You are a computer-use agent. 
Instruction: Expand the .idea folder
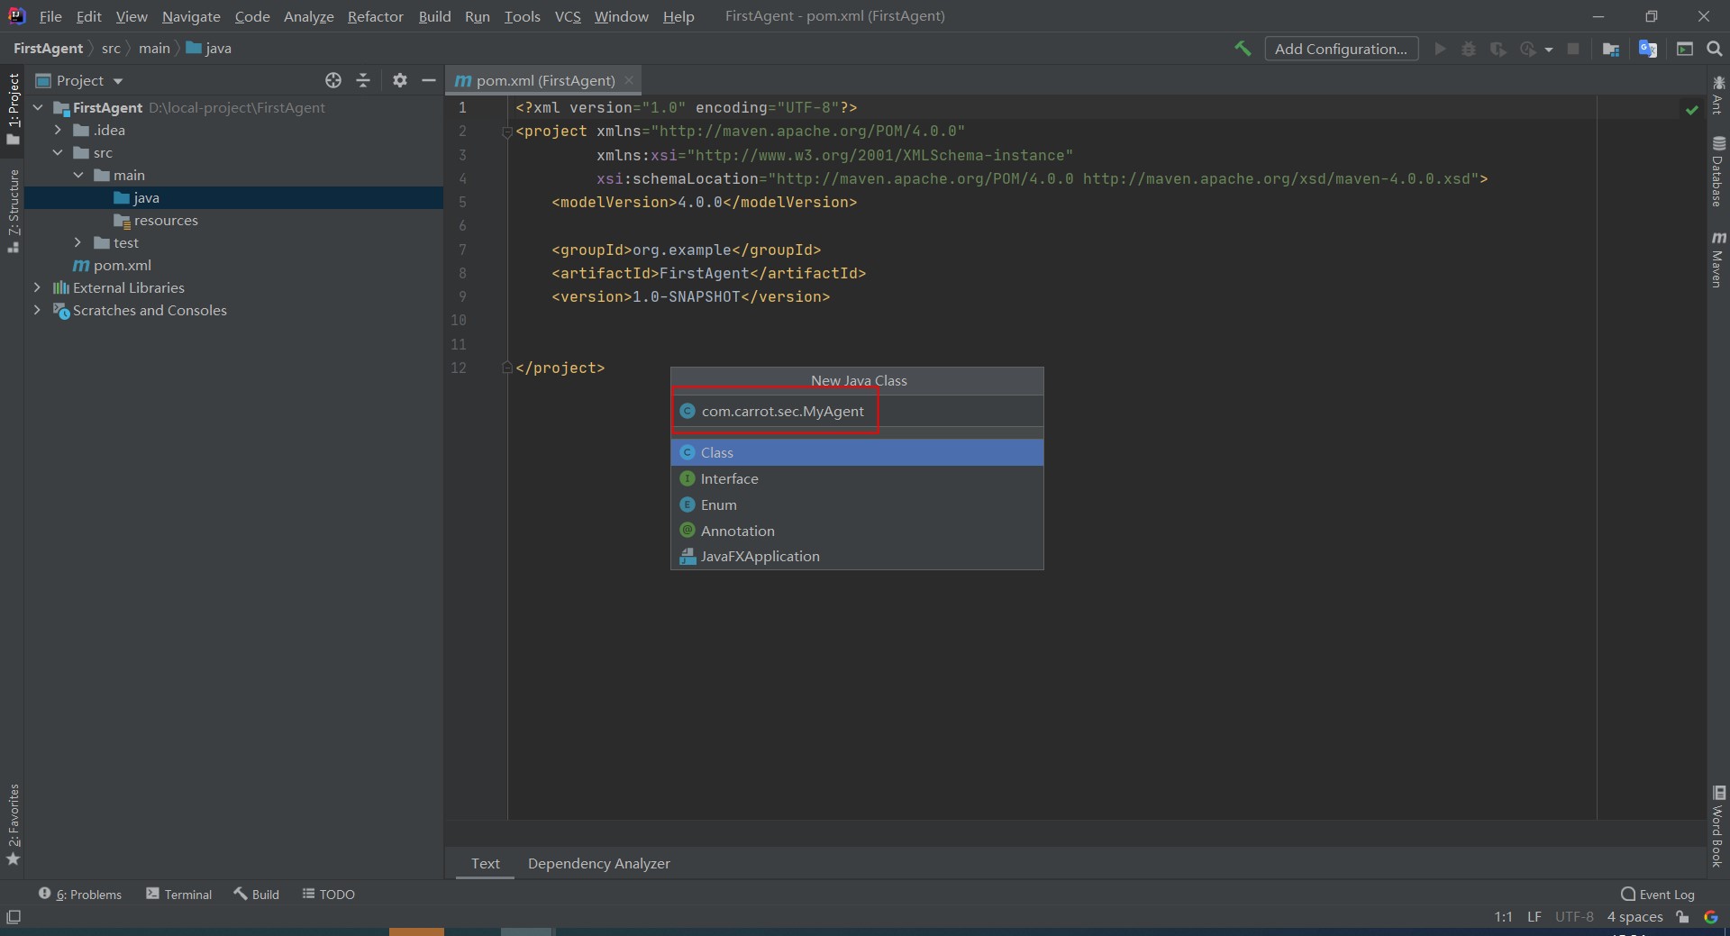[x=58, y=130]
